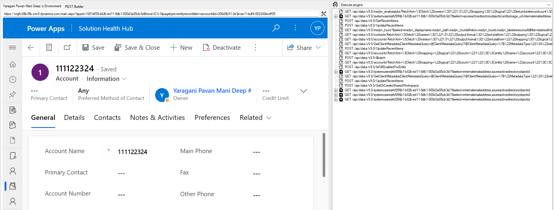Viewport: 554px width, 210px height.
Task: Click the form's vertical scrollbar
Action: pyautogui.click(x=324, y=155)
